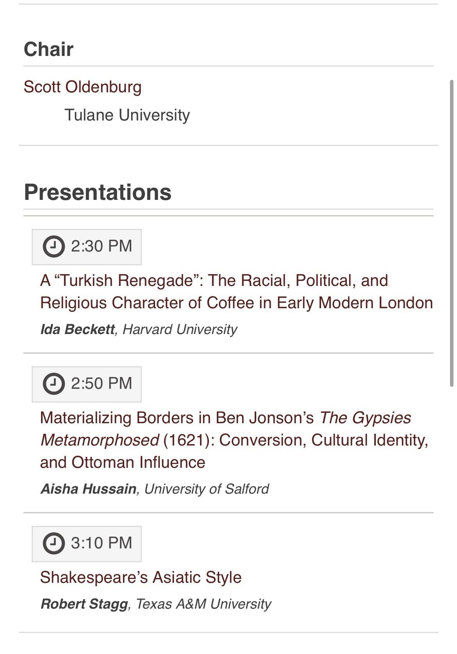Click the Texas A&M University affiliation
Screen dimensions: 457x654
coord(203,604)
